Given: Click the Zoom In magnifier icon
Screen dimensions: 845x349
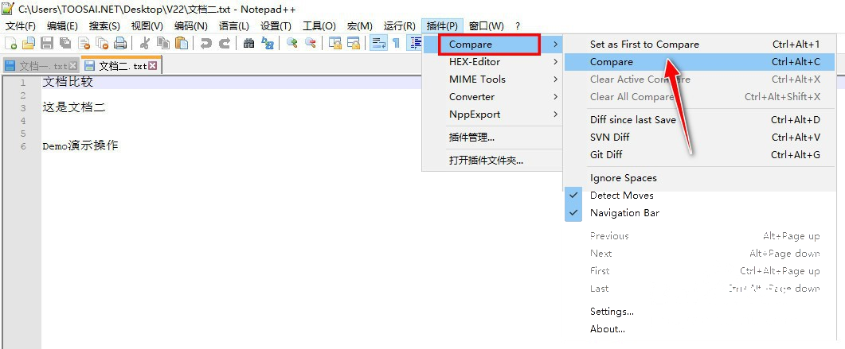Looking at the screenshot, I should (x=291, y=43).
